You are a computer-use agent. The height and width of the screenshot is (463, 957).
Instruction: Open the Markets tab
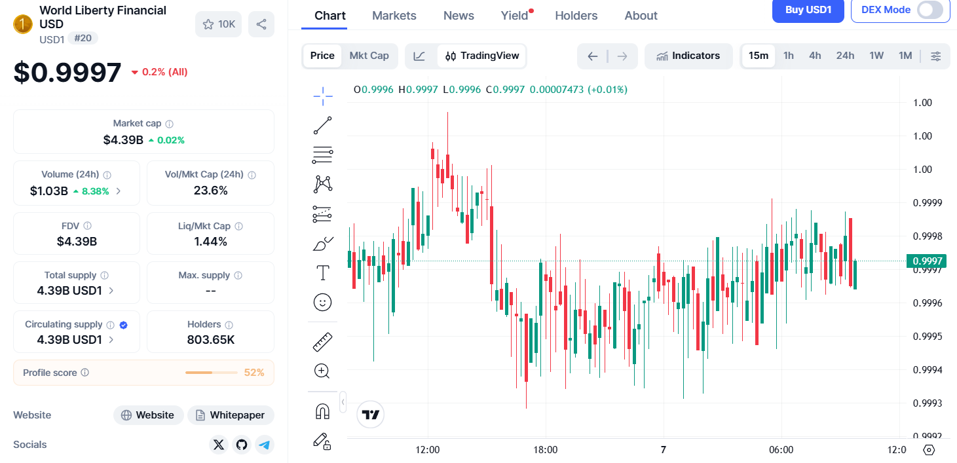pyautogui.click(x=394, y=16)
